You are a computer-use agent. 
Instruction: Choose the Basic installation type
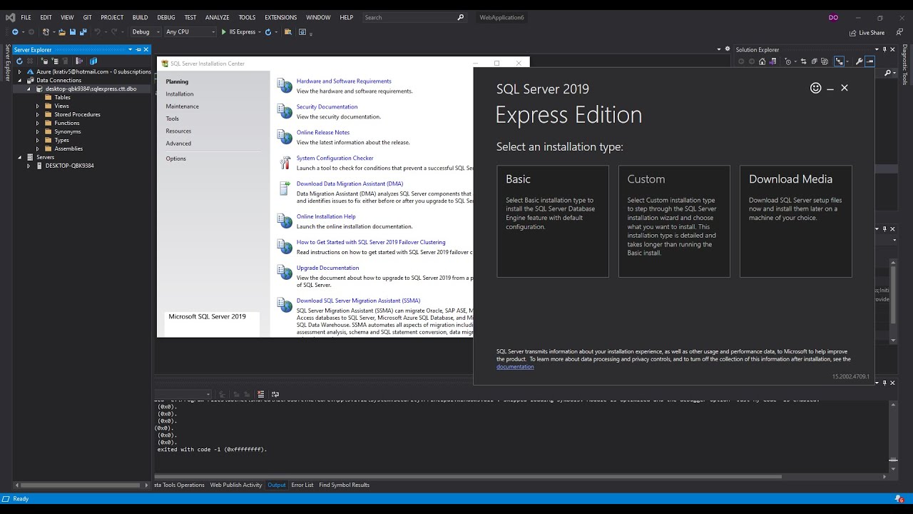[553, 221]
